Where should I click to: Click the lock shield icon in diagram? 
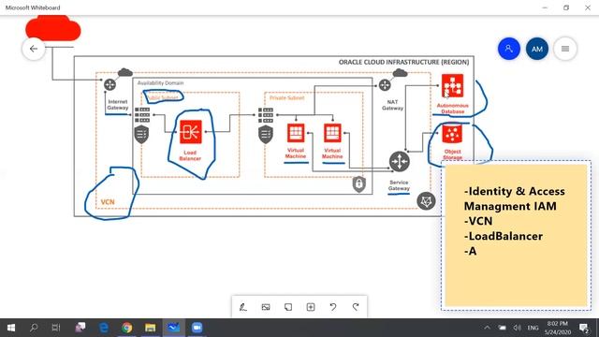[x=359, y=184]
